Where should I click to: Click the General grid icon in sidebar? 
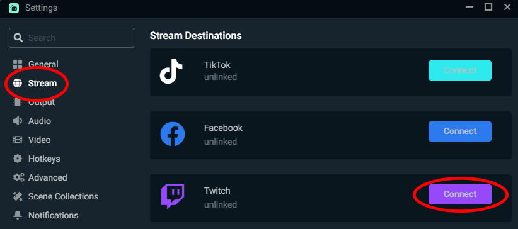18,64
